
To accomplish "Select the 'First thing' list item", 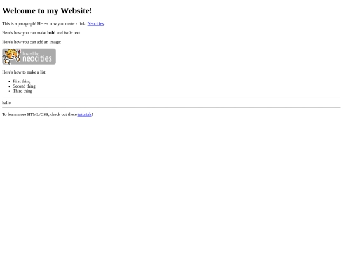I will [22, 81].
